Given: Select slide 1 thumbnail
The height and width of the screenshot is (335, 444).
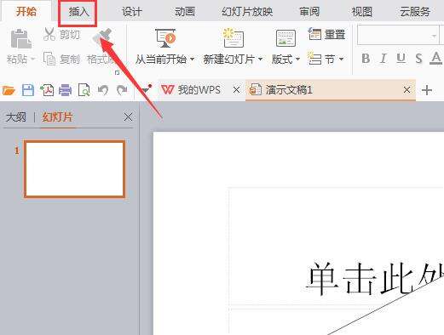Looking at the screenshot, I should point(74,169).
